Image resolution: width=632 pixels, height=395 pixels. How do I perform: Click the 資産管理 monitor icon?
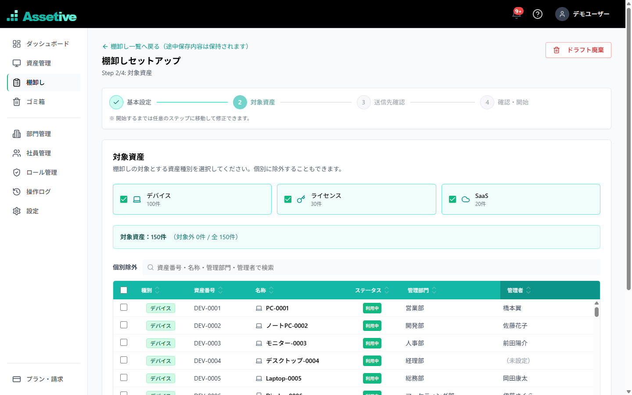tap(17, 63)
